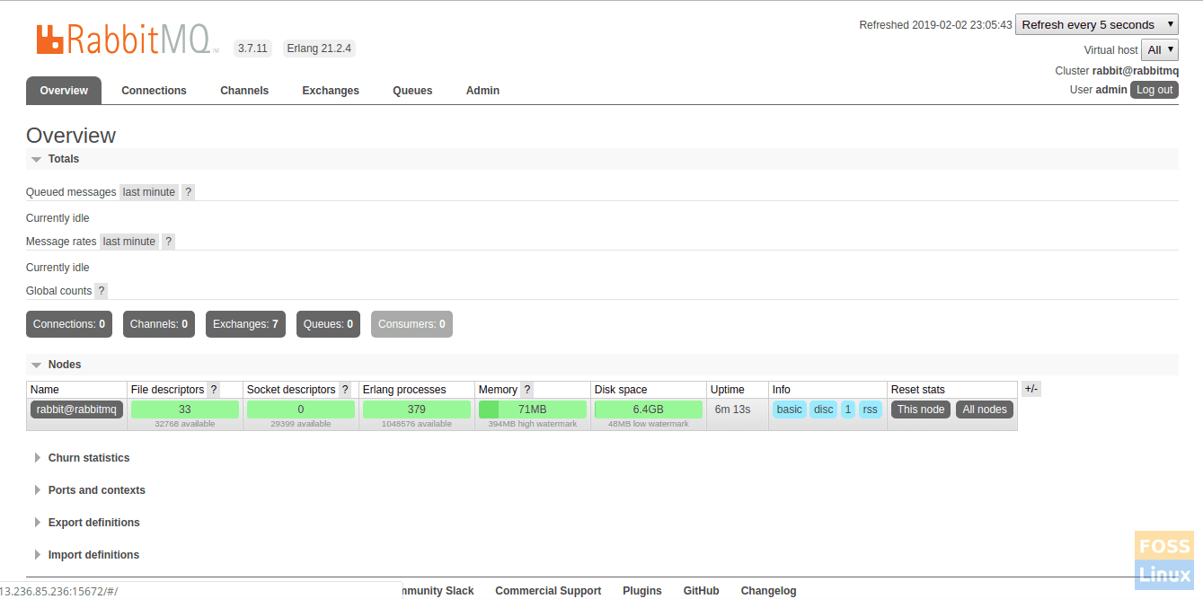Click the Consumers: 0 count button
1203x599 pixels.
coord(411,324)
